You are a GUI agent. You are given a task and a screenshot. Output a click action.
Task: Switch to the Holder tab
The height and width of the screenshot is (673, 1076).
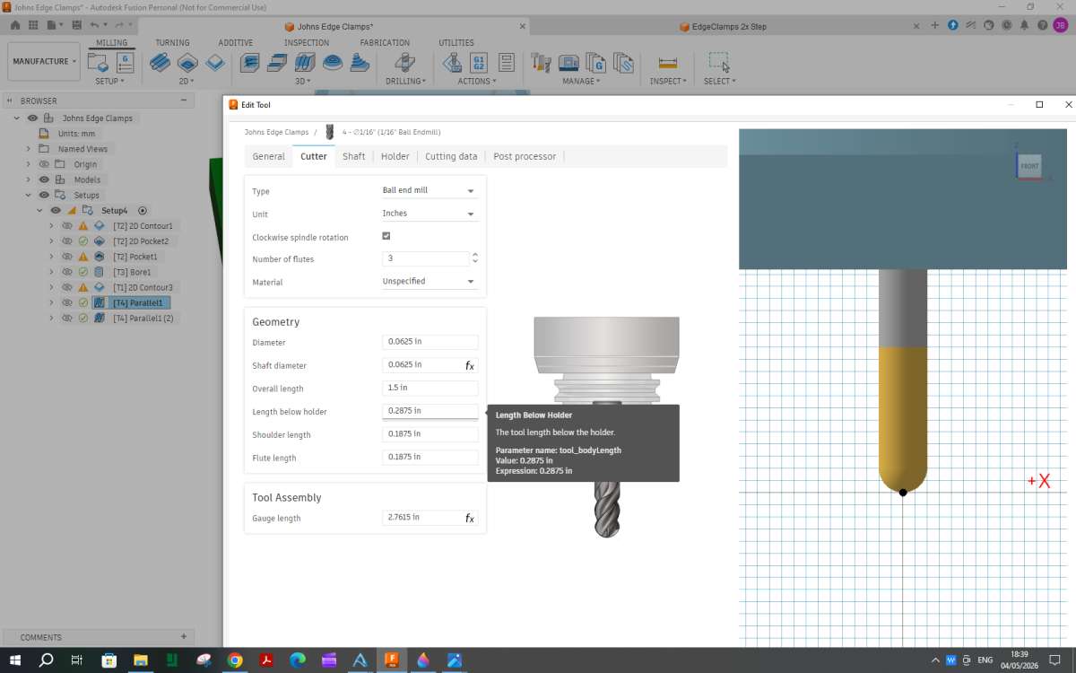point(395,156)
